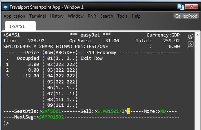Click row 02 number in seat map
The height and width of the screenshot is (130, 201).
click(x=50, y=64)
